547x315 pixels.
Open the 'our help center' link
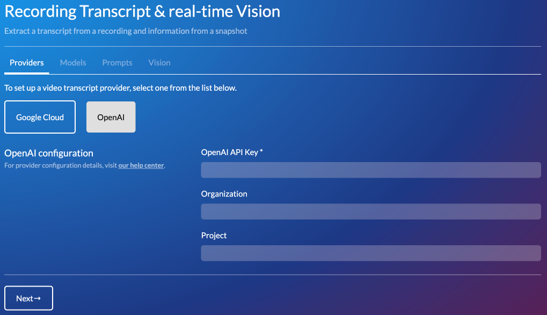(x=141, y=165)
